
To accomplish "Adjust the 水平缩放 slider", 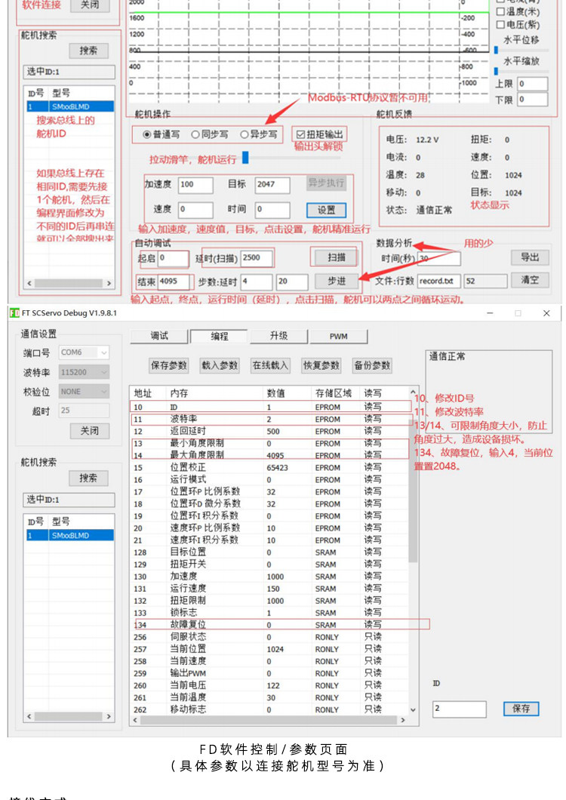I will tap(496, 72).
